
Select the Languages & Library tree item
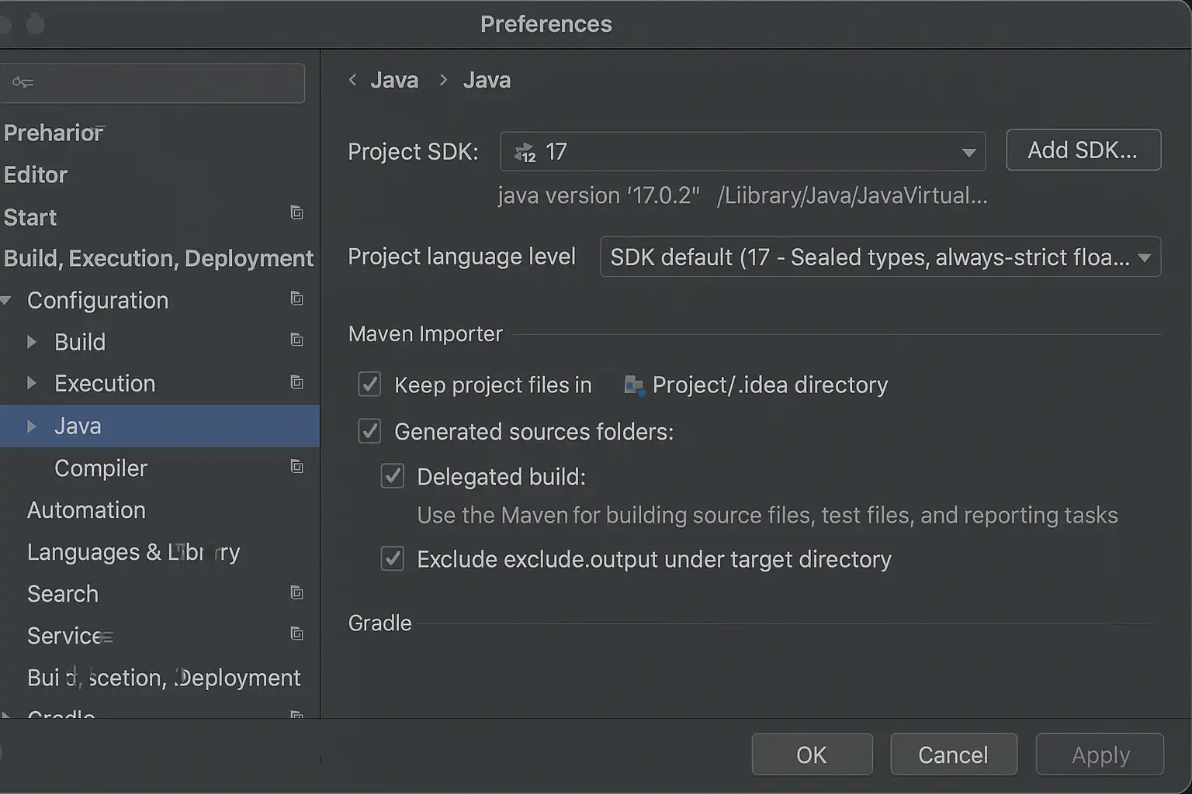[x=133, y=552]
